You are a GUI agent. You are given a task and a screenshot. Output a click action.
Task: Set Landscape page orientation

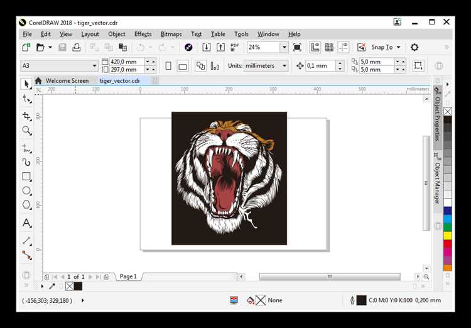[x=182, y=65]
